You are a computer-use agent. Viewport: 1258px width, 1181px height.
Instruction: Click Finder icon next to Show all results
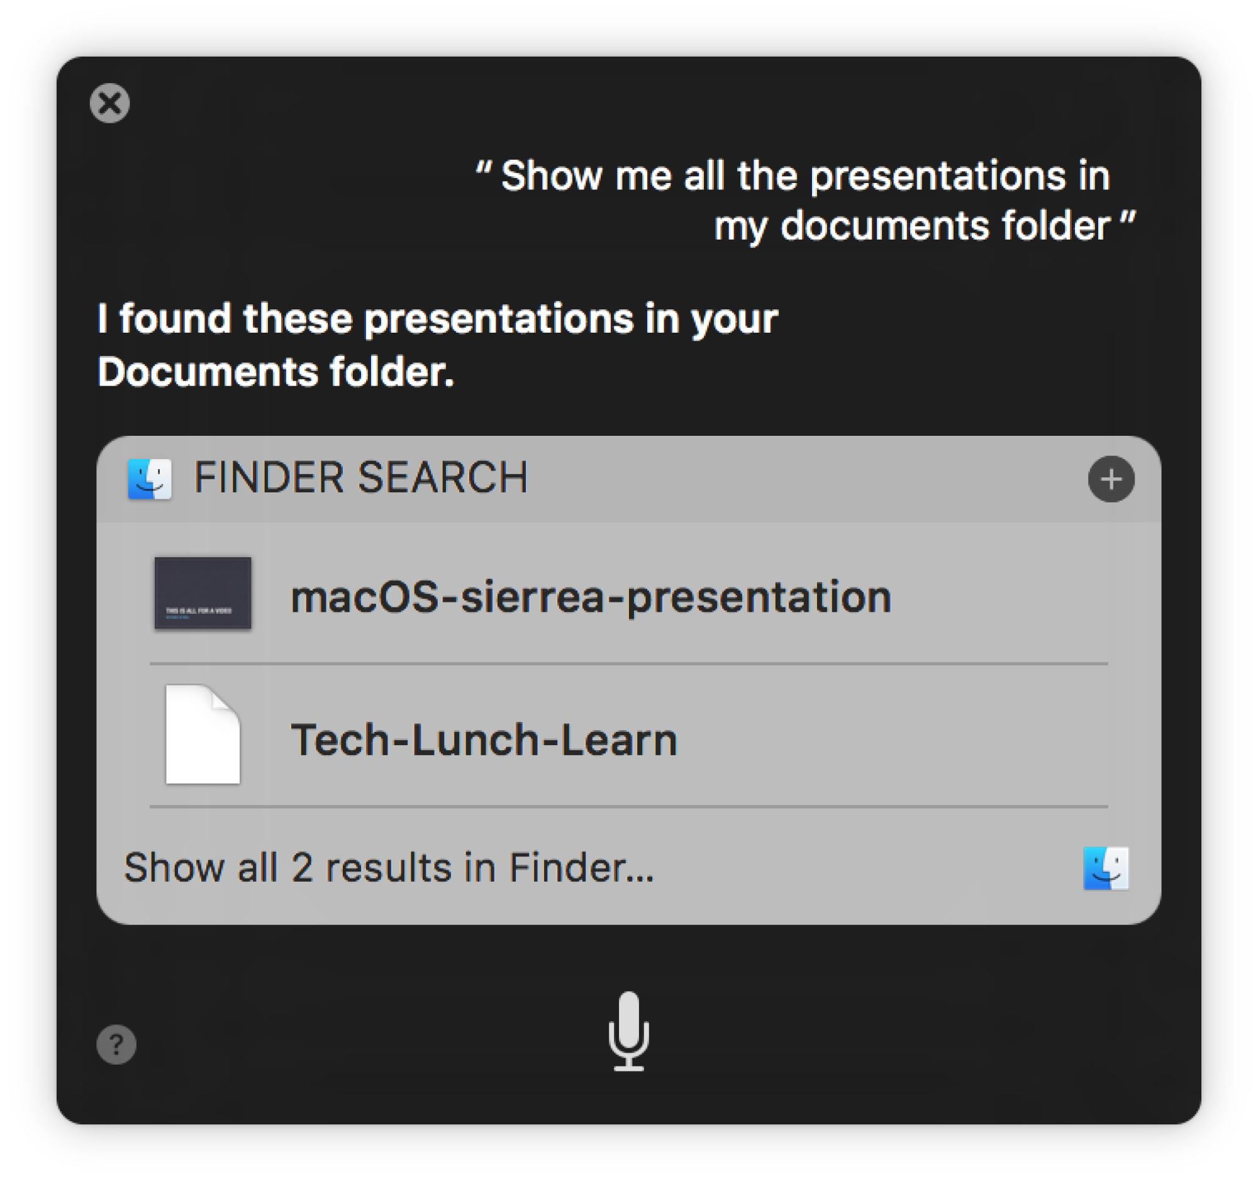[x=1106, y=868]
